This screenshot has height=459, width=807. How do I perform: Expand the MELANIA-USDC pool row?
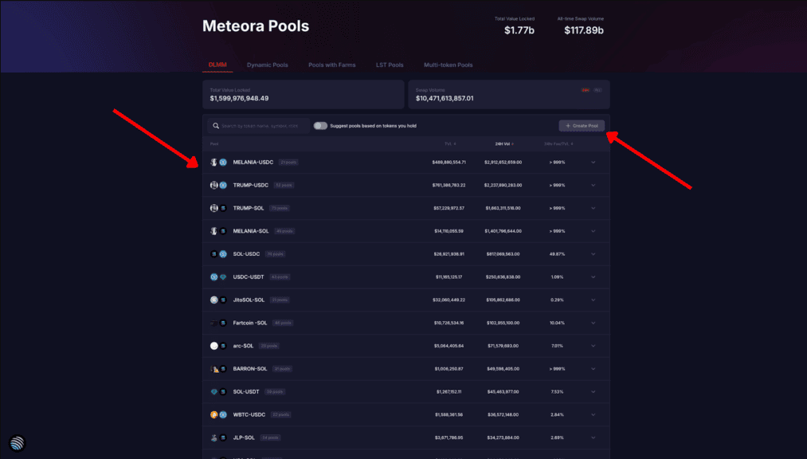tap(593, 163)
